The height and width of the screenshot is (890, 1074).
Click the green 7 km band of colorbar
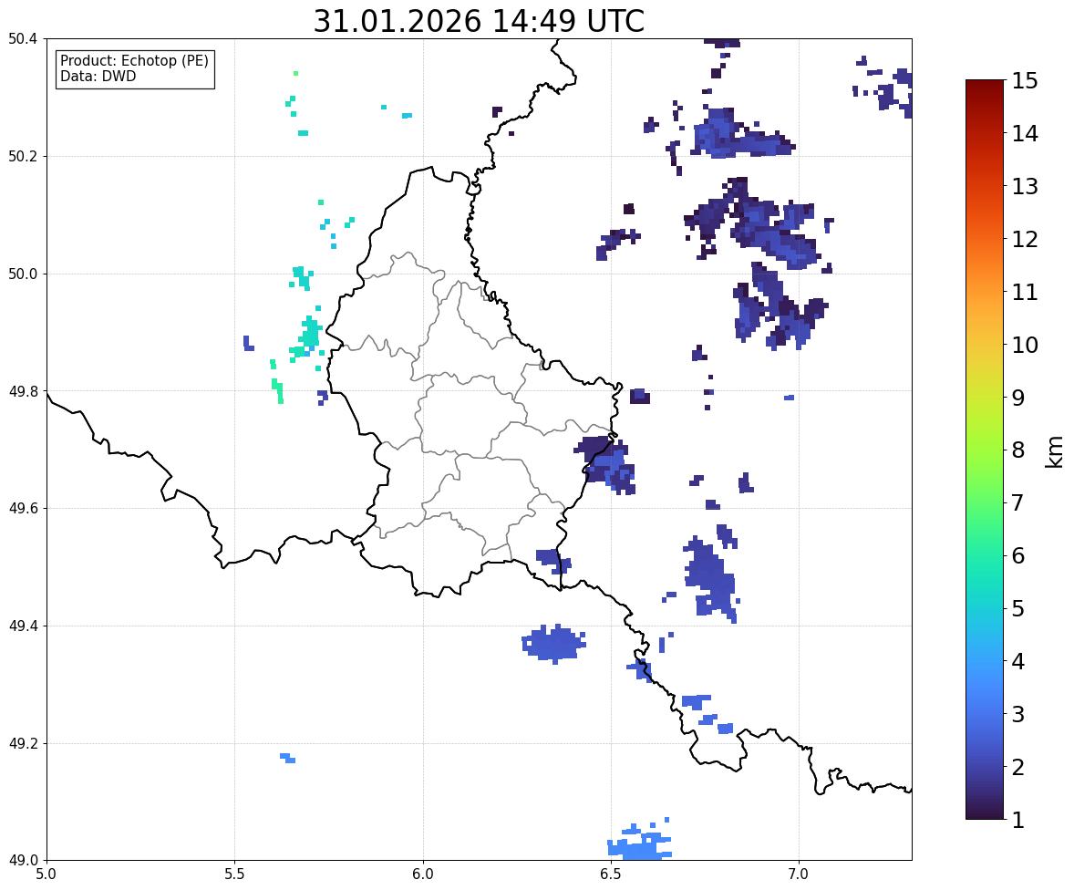coord(985,502)
